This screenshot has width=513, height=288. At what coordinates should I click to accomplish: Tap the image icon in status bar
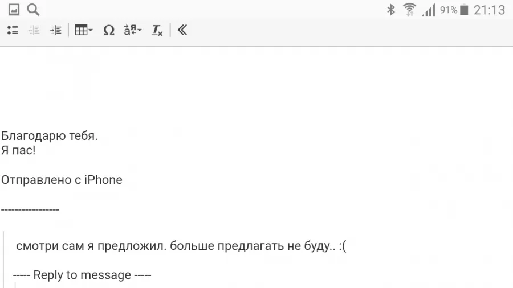[x=14, y=10]
